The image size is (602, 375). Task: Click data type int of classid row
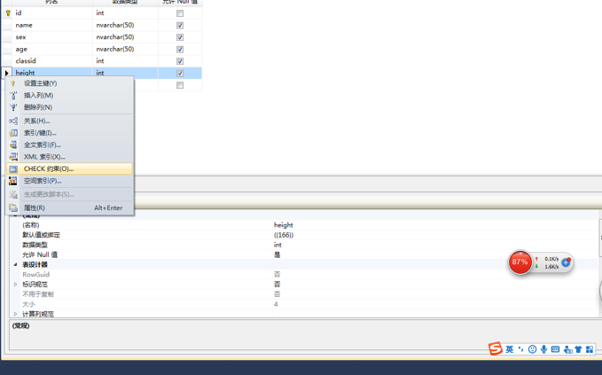pos(126,60)
